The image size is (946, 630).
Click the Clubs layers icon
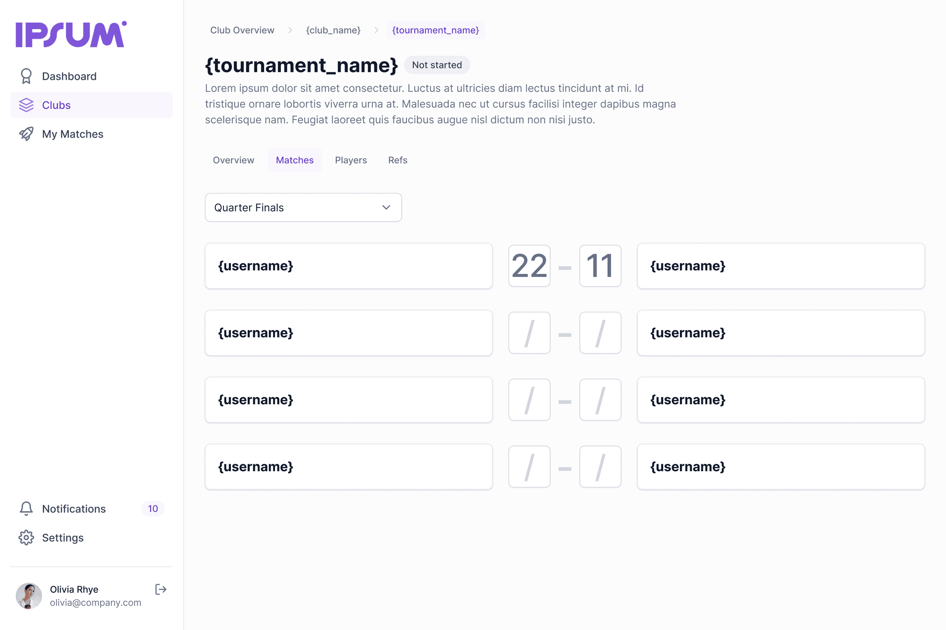(x=26, y=105)
